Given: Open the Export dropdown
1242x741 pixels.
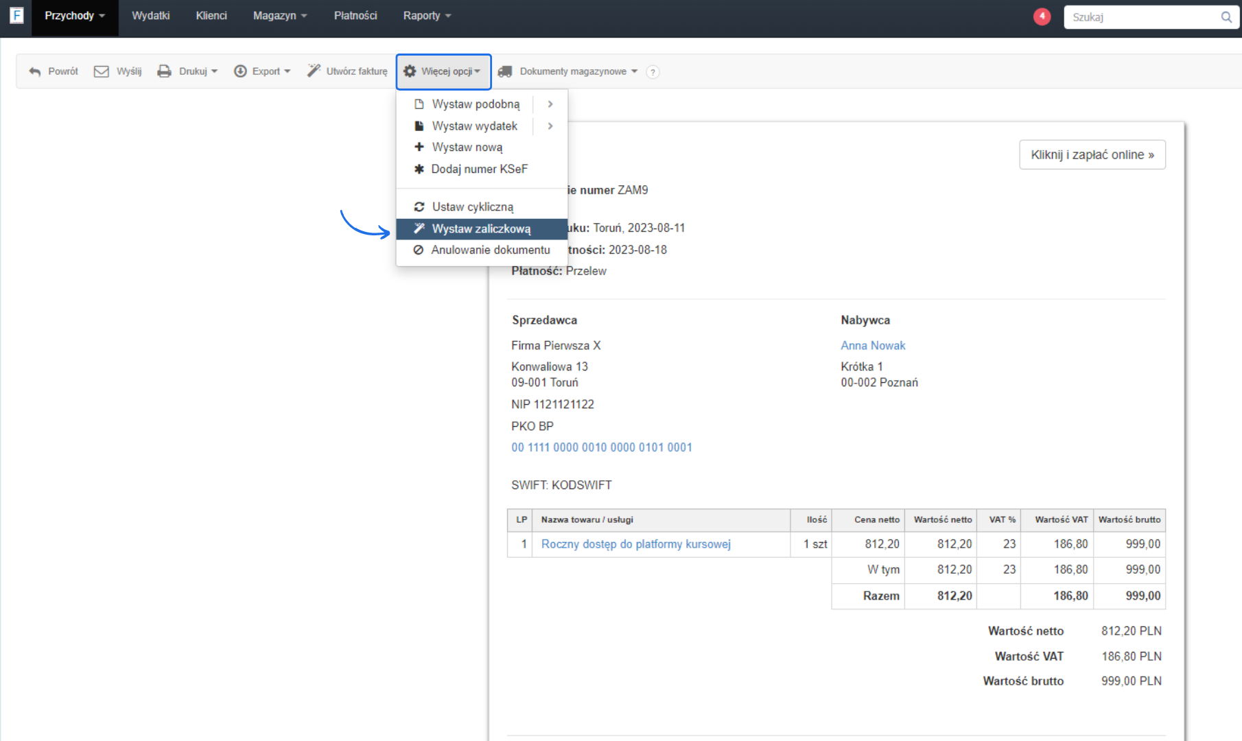Looking at the screenshot, I should [x=262, y=71].
